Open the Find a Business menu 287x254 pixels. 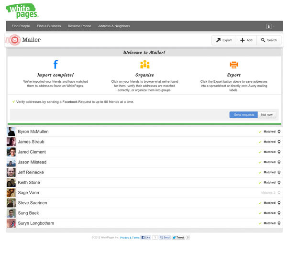(49, 26)
